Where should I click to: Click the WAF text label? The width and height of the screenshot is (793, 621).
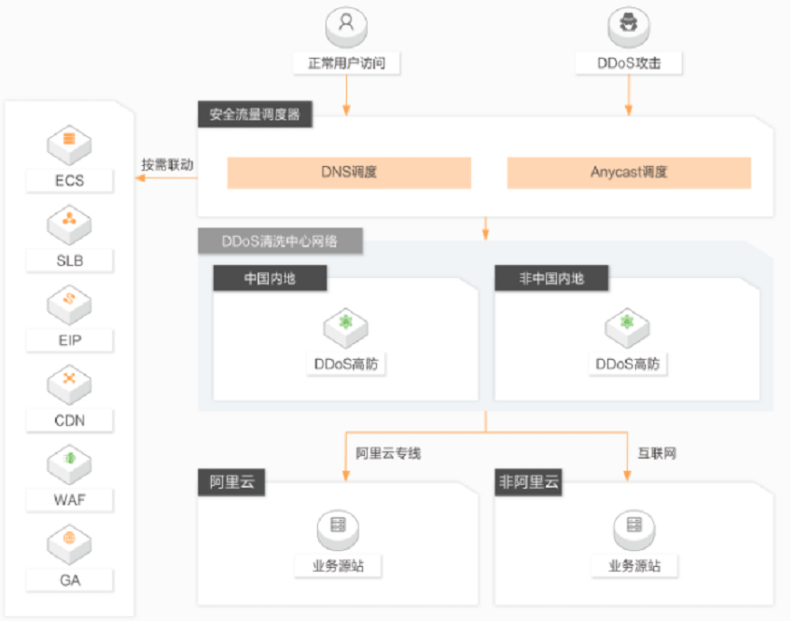pos(69,500)
